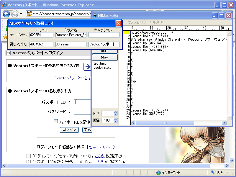Click the question icon beside ログインモード help line
This screenshot has height=177, width=236.
point(28,156)
